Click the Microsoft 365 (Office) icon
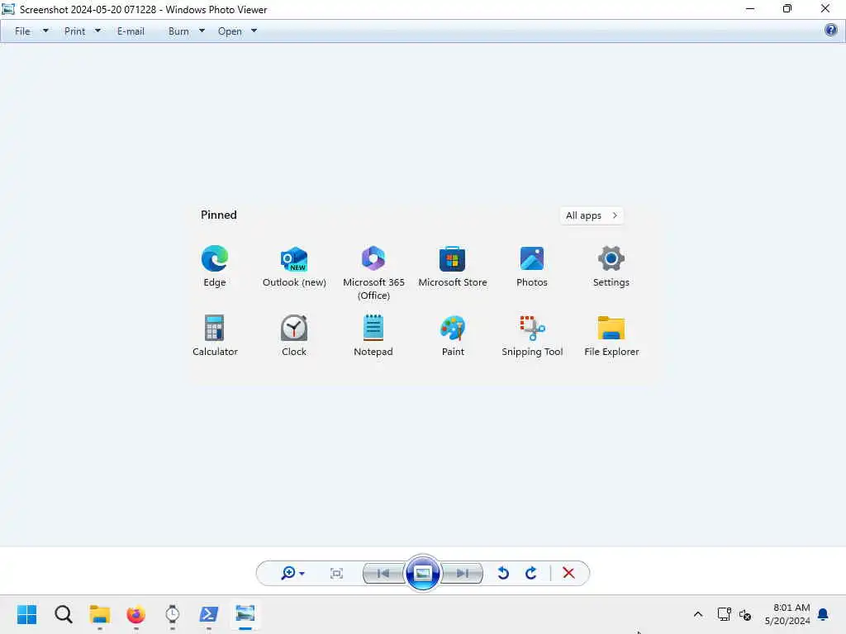This screenshot has width=846, height=634. (373, 258)
